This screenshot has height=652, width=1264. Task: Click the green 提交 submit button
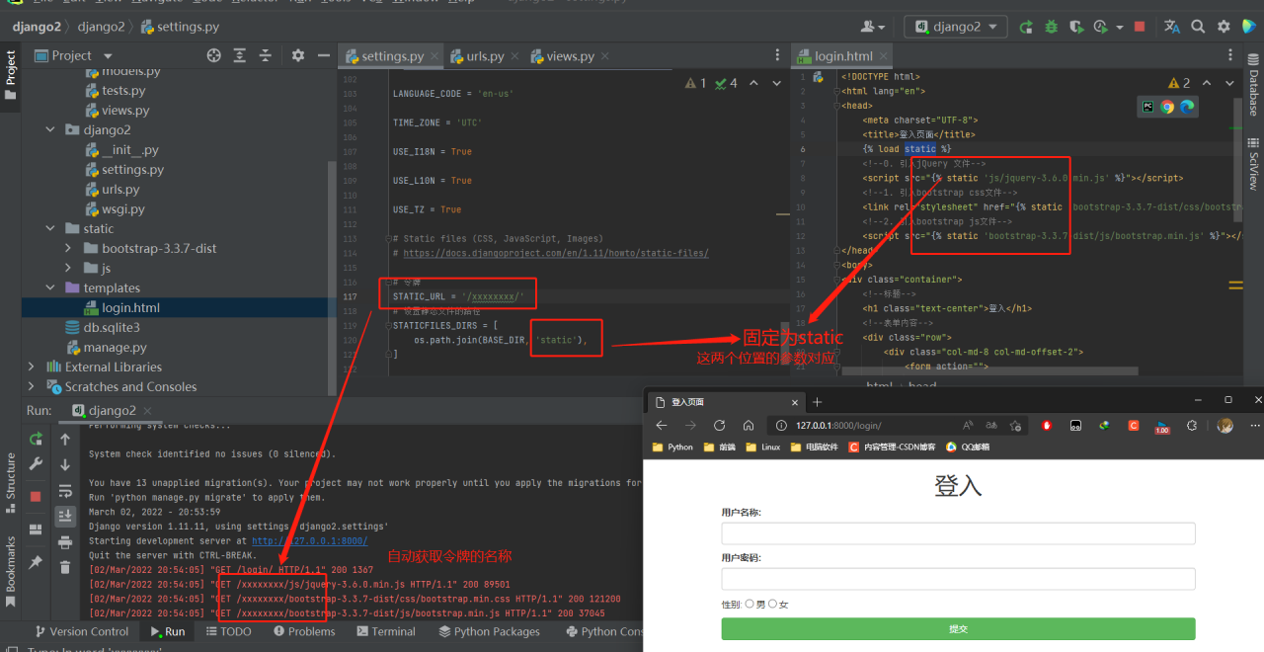958,629
